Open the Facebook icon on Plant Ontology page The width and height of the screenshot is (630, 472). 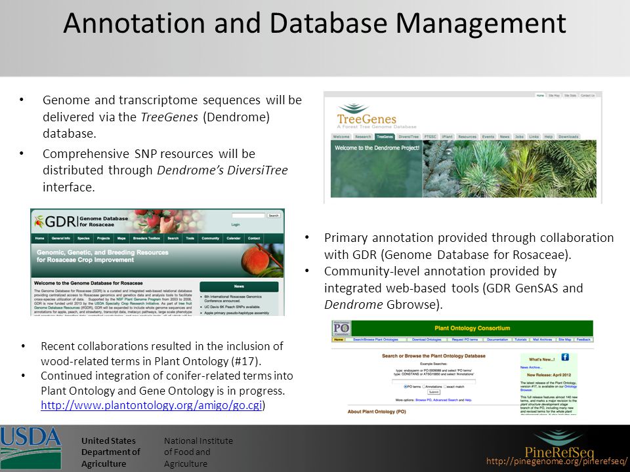[565, 357]
